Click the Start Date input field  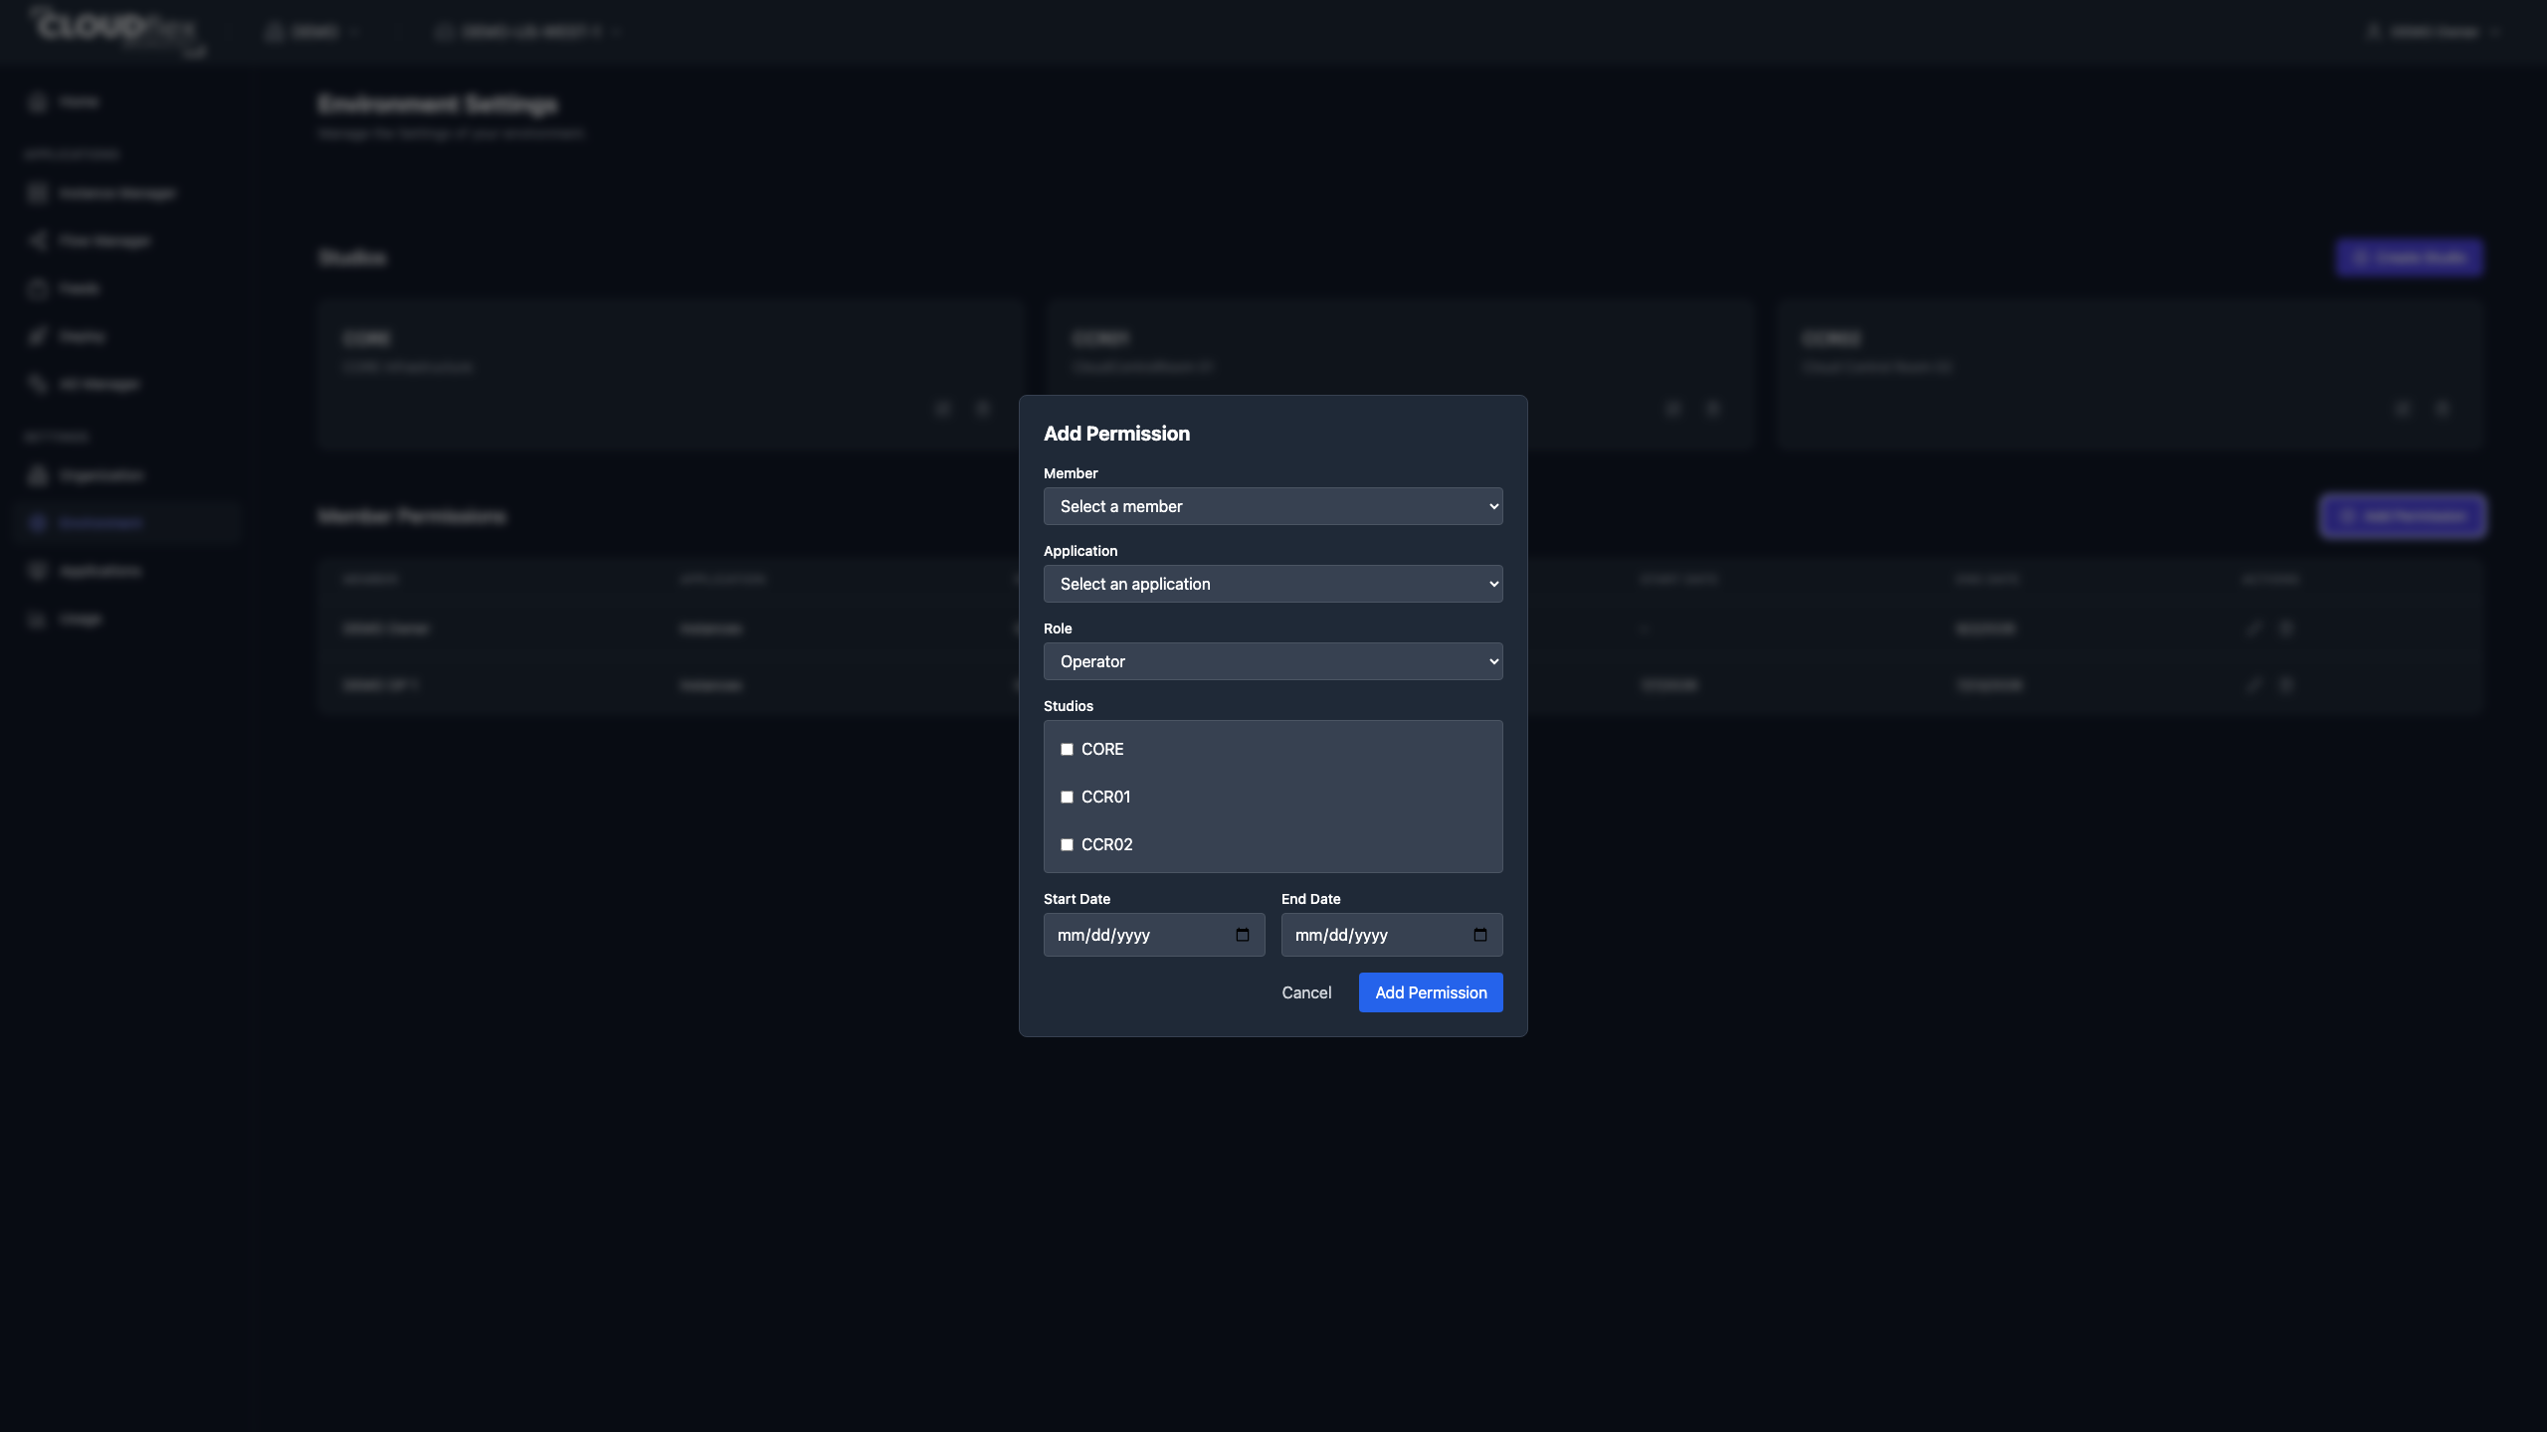pos(1154,935)
